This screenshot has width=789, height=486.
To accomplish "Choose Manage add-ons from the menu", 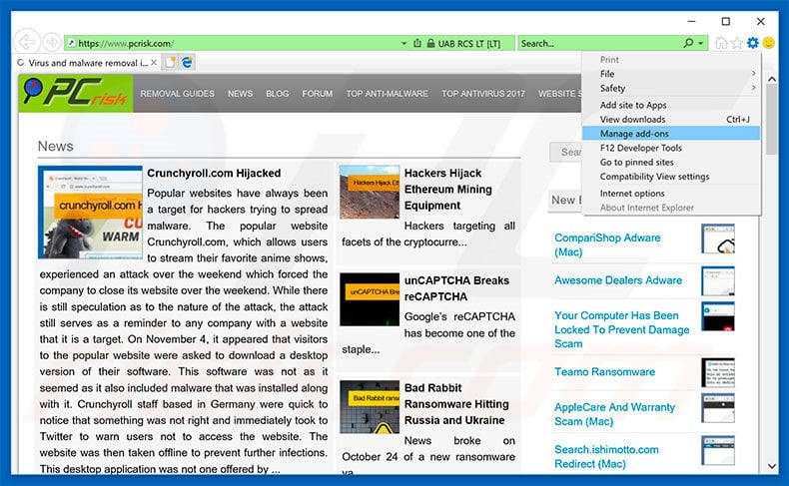I will [x=671, y=133].
